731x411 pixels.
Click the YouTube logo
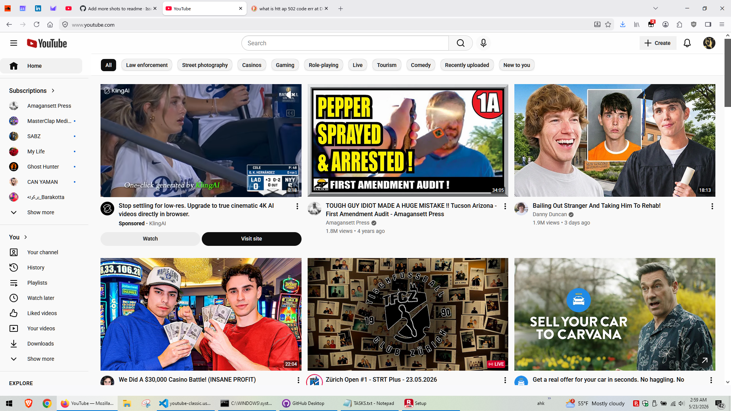[x=47, y=43]
